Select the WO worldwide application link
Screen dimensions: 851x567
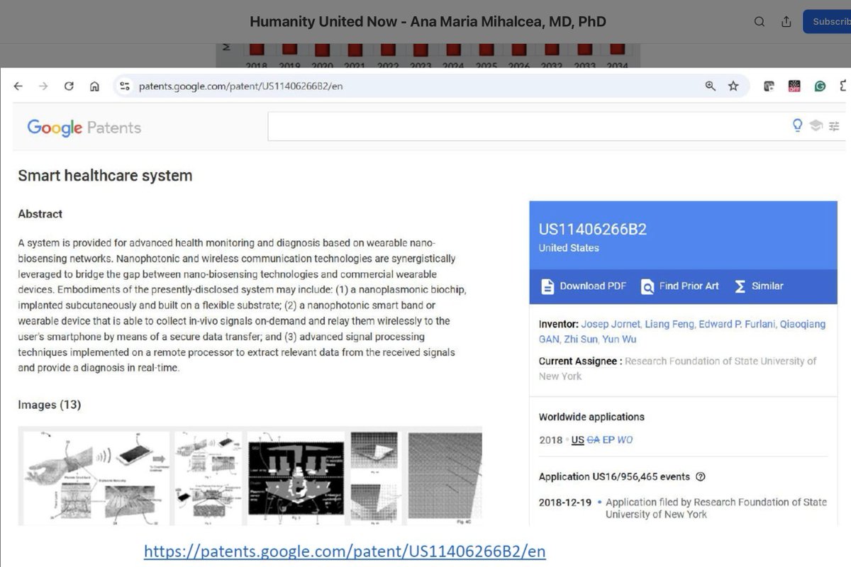(x=625, y=440)
